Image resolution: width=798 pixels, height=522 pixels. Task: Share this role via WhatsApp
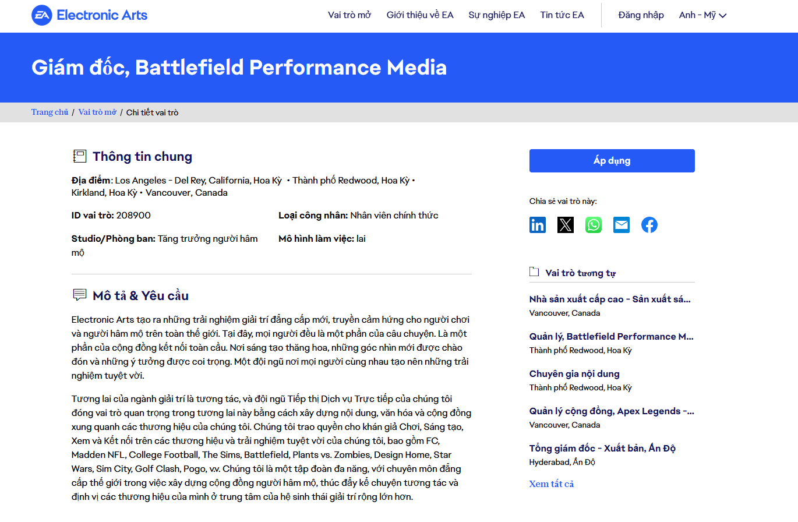pyautogui.click(x=593, y=225)
